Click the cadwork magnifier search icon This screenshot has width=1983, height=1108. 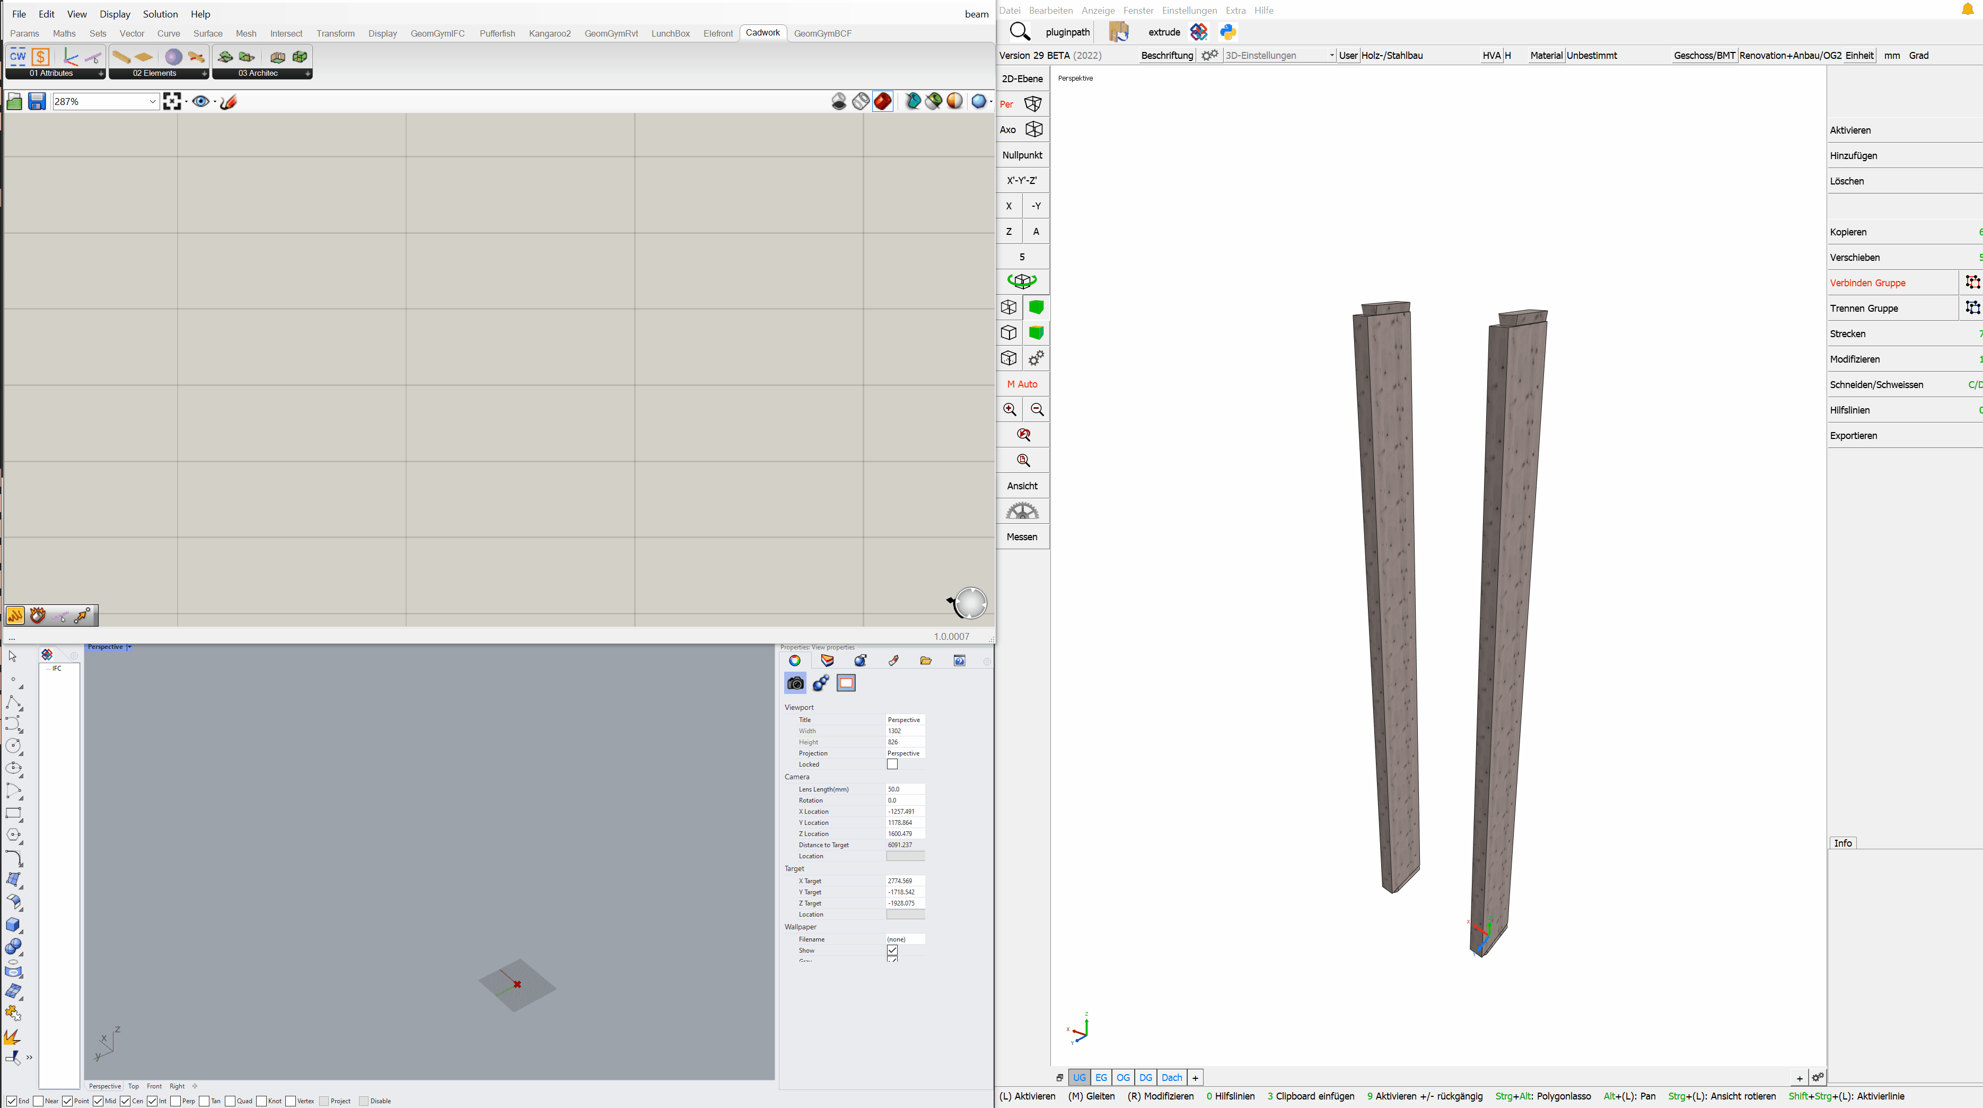click(x=1019, y=32)
